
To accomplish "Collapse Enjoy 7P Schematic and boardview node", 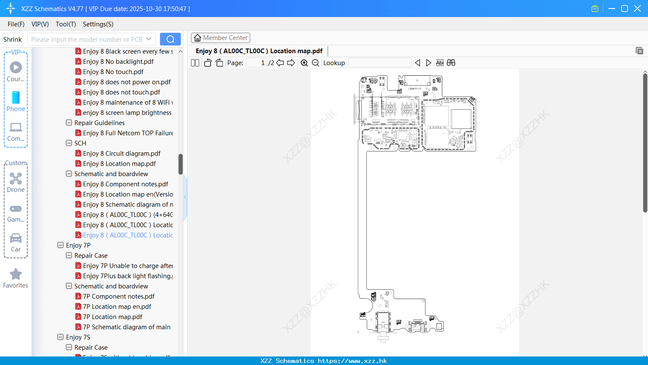I will (69, 286).
